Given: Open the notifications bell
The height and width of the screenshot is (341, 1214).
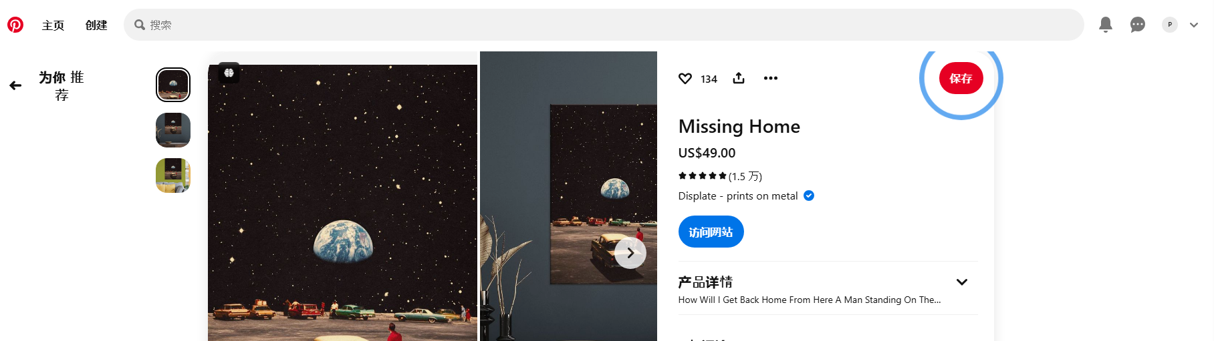Looking at the screenshot, I should pyautogui.click(x=1106, y=25).
